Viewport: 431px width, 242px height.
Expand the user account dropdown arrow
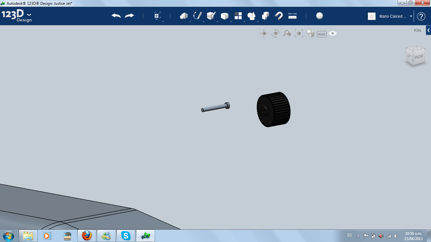click(x=411, y=16)
